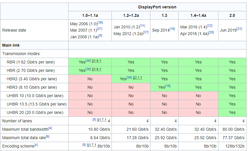This screenshot has height=151, width=248.
Task: Open the §1.7.1 reference in Number of lanes row
Action: [102, 120]
